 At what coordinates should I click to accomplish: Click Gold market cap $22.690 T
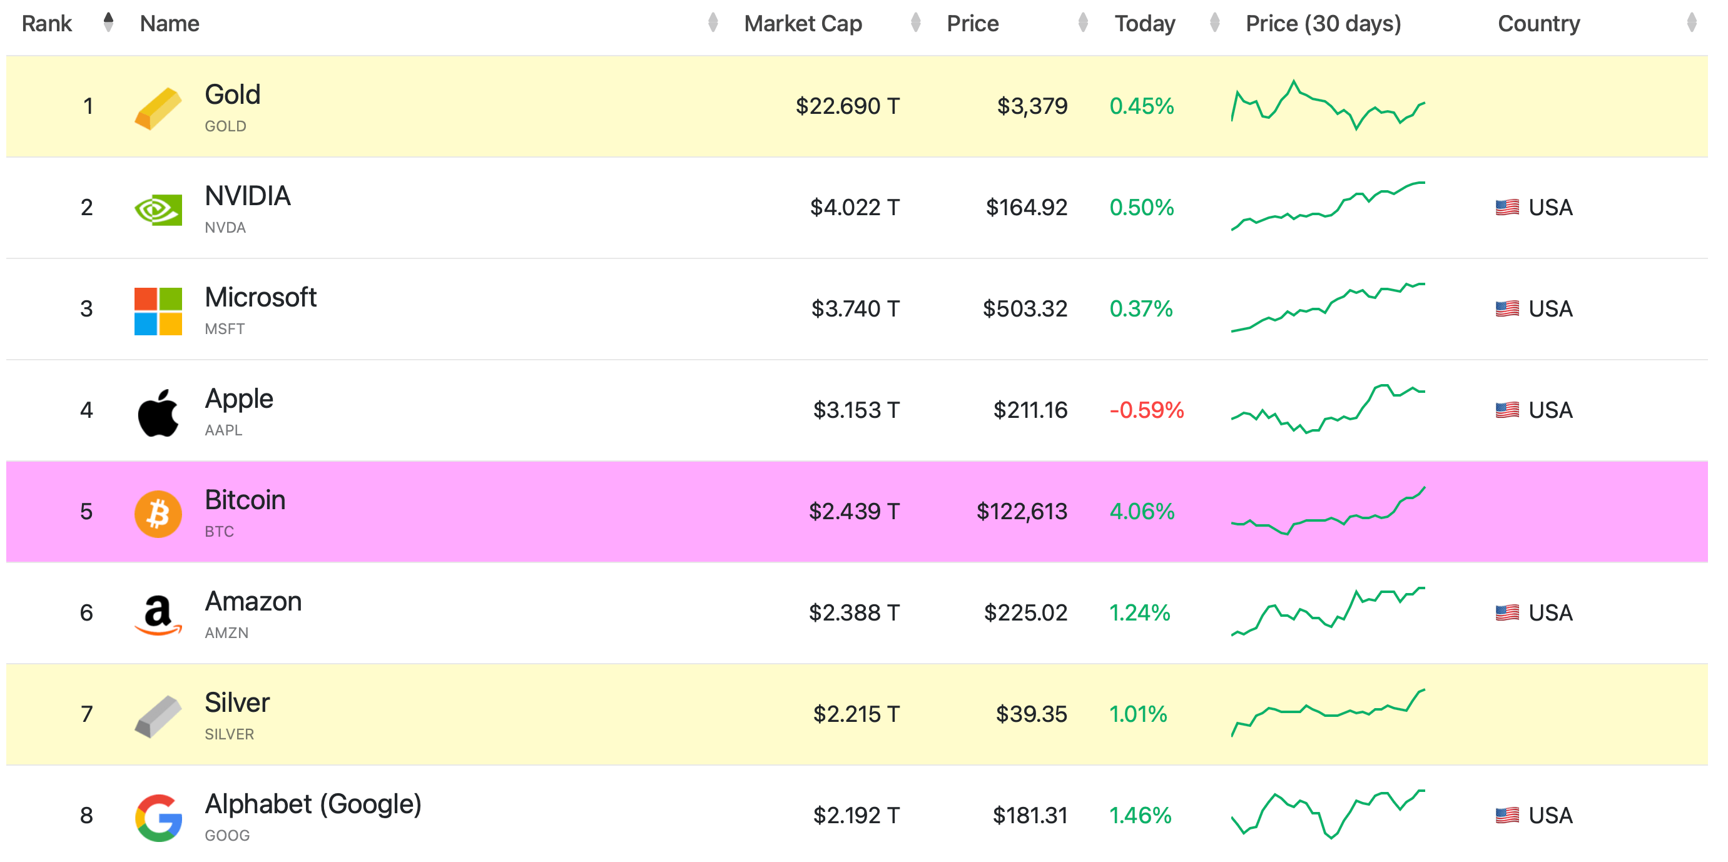846,106
